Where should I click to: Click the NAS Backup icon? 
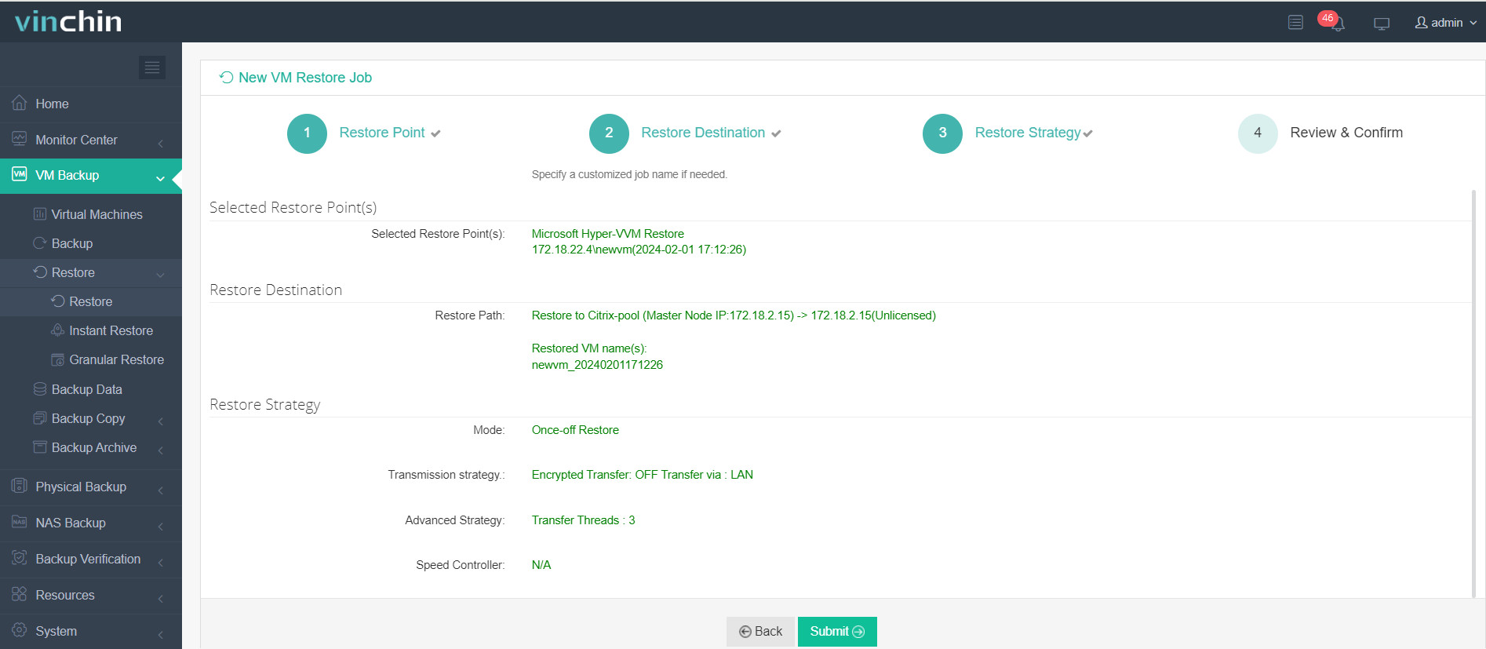(20, 522)
